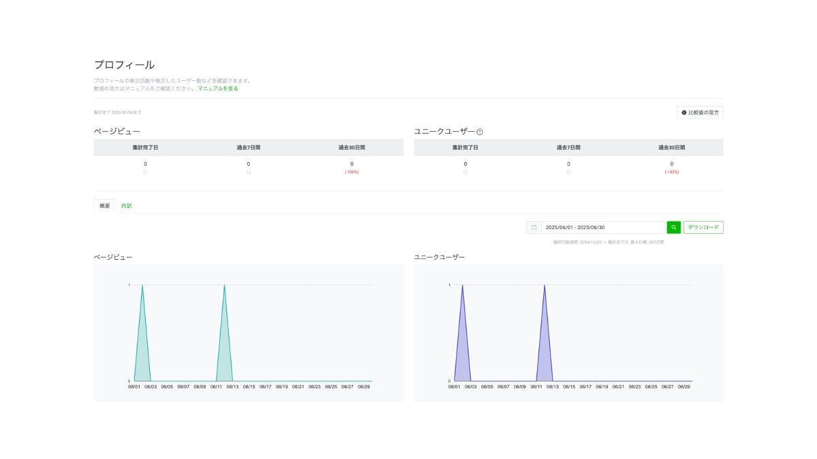Click the date range field 2025/06/01 - 2025/06/30
Viewport: 817px width, 459px height.
(603, 227)
